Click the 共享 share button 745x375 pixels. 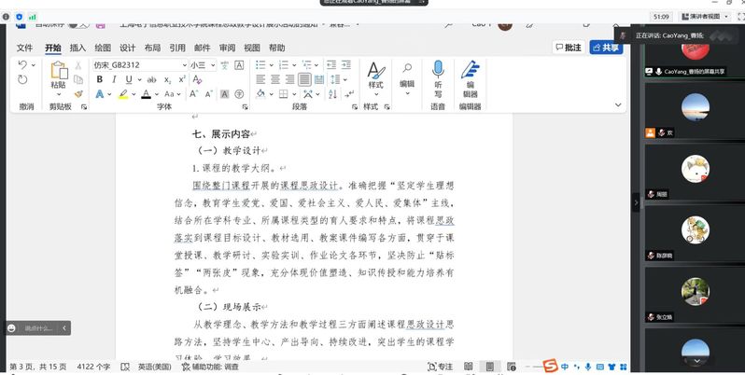pyautogui.click(x=605, y=48)
